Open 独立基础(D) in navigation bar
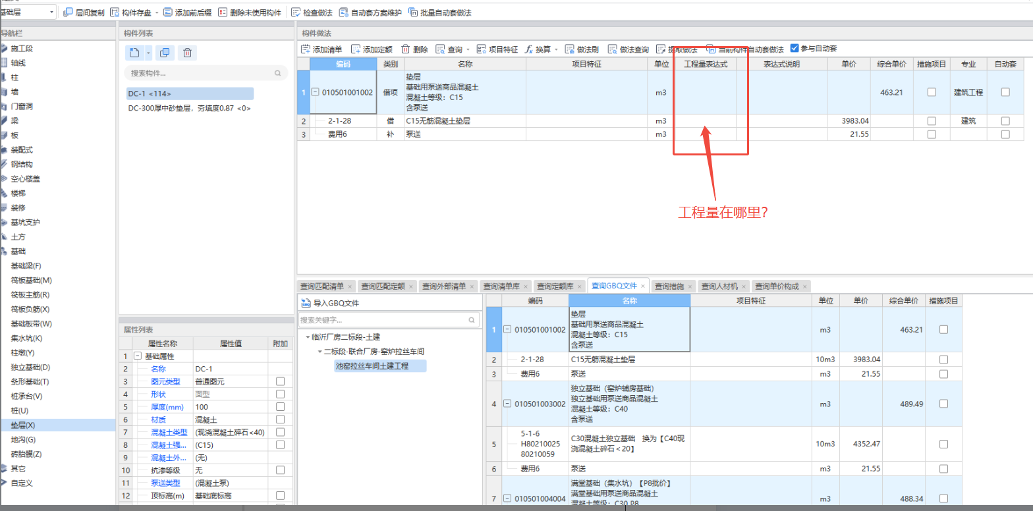Viewport: 1033px width, 511px height. pyautogui.click(x=32, y=367)
